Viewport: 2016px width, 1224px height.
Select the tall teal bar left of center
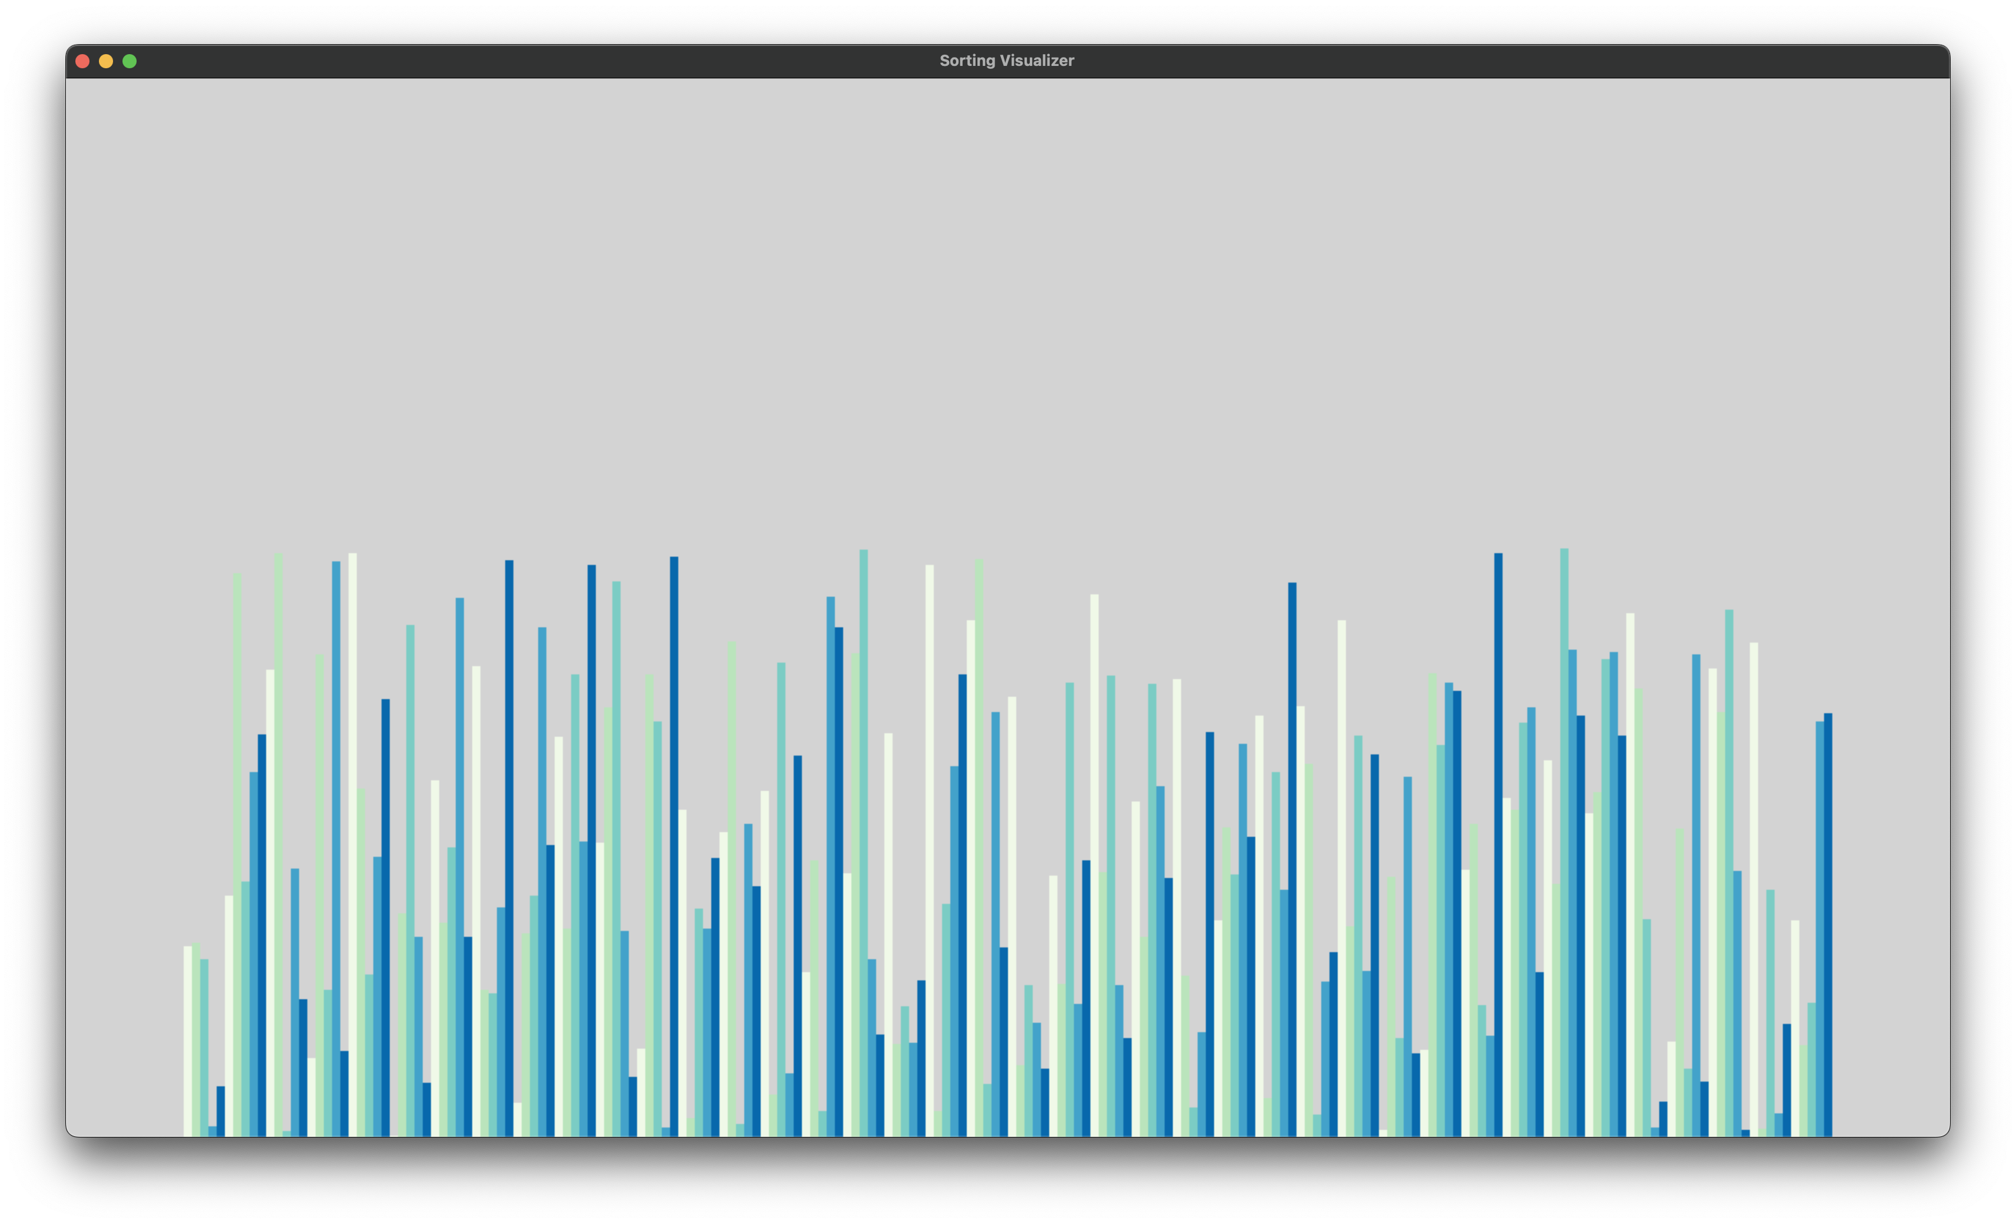pyautogui.click(x=863, y=842)
